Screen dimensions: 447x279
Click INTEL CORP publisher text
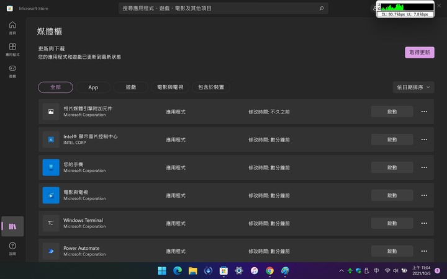click(x=74, y=143)
